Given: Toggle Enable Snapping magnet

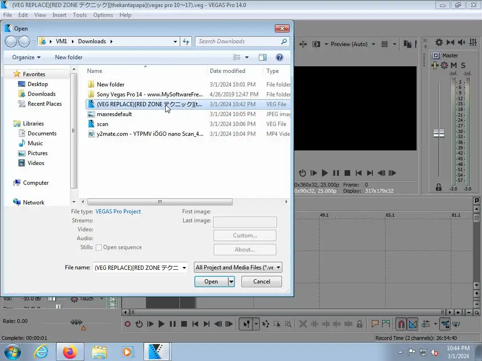Looking at the screenshot, I should [402, 324].
